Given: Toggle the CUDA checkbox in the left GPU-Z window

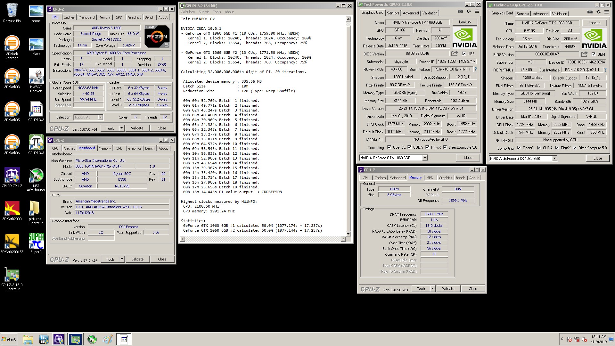Looking at the screenshot, I should (409, 147).
